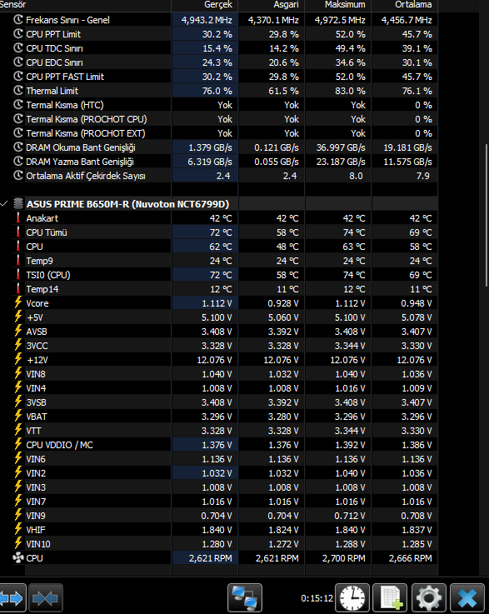Image resolution: width=489 pixels, height=614 pixels.
Task: Click the lightning bolt icon of VBAT row
Action: click(18, 416)
